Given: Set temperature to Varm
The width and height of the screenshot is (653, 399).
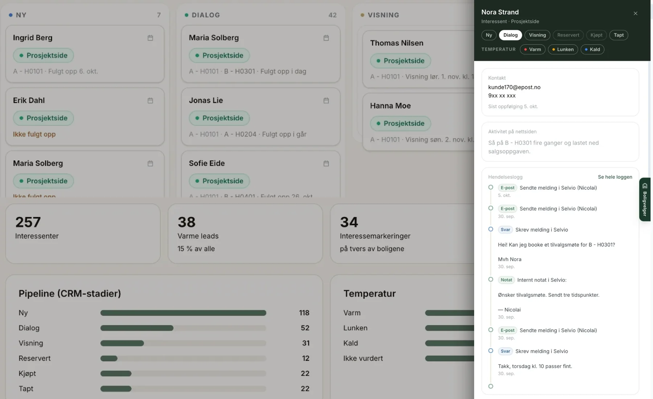Looking at the screenshot, I should [x=533, y=49].
